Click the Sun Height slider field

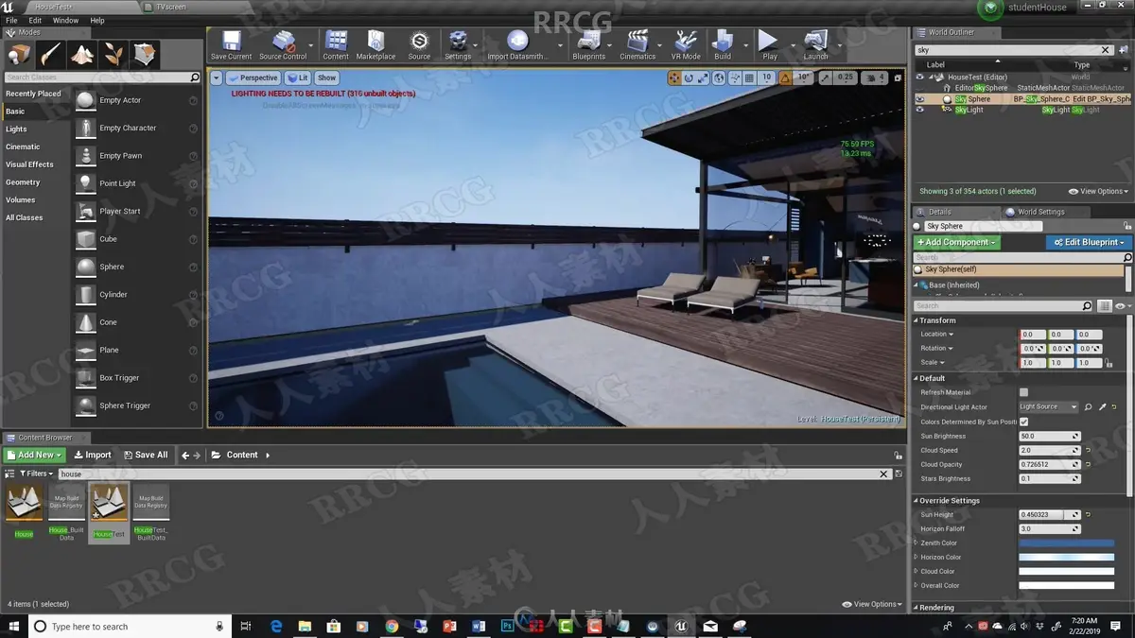pyautogui.click(x=1049, y=514)
